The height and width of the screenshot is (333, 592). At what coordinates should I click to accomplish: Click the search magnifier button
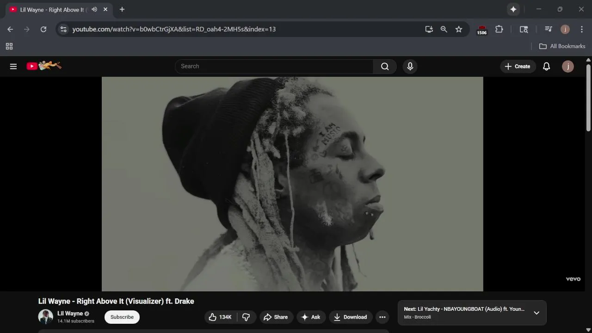pyautogui.click(x=385, y=66)
